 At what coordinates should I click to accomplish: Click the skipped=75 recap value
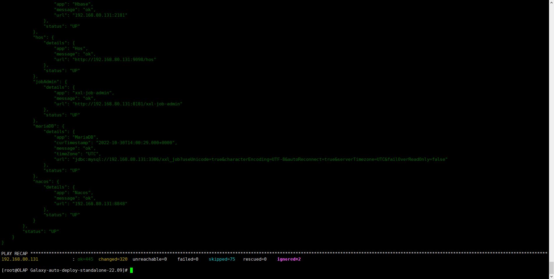pos(222,259)
